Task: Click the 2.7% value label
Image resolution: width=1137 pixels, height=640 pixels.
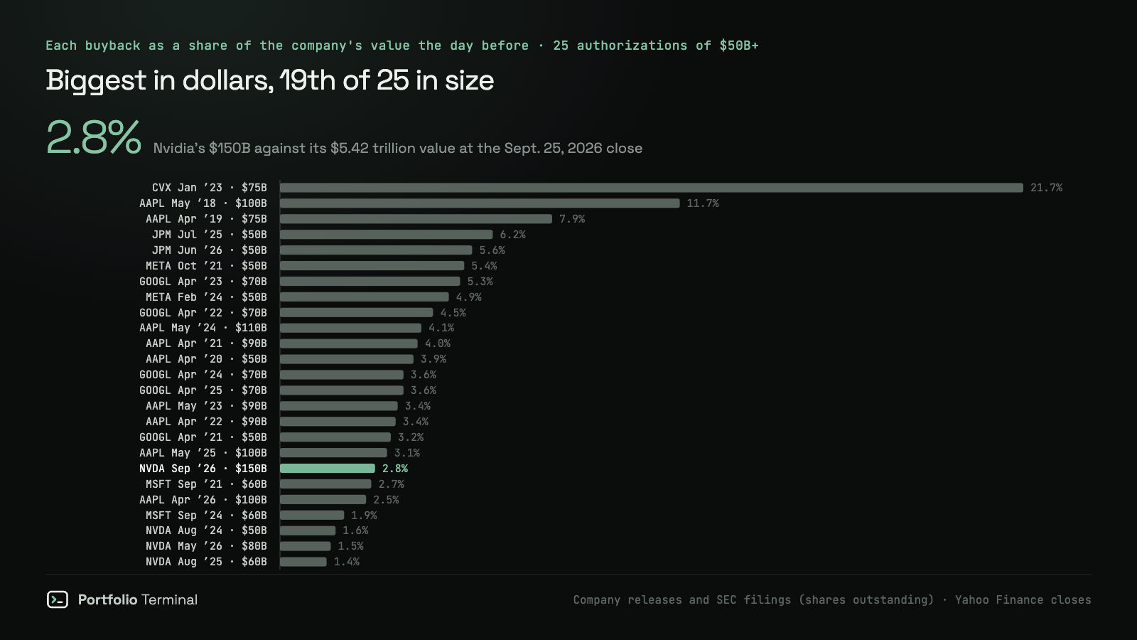Action: 392,484
